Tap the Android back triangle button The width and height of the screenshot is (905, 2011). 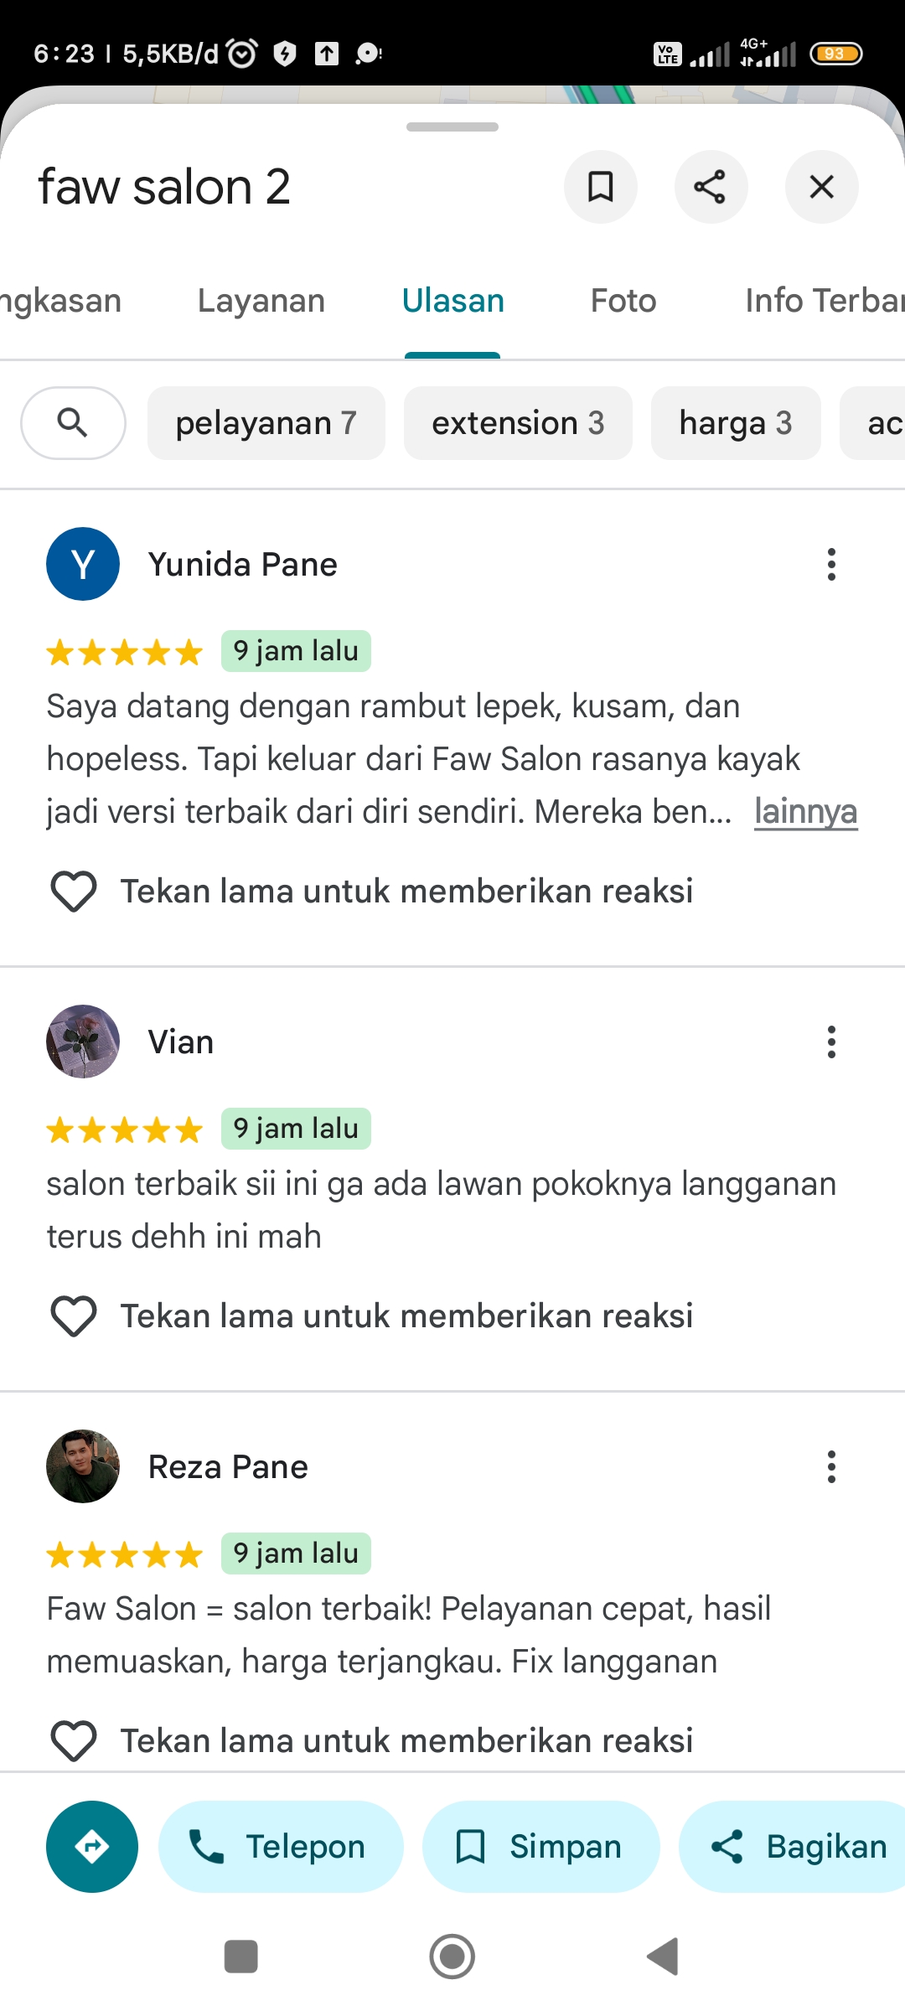664,1957
